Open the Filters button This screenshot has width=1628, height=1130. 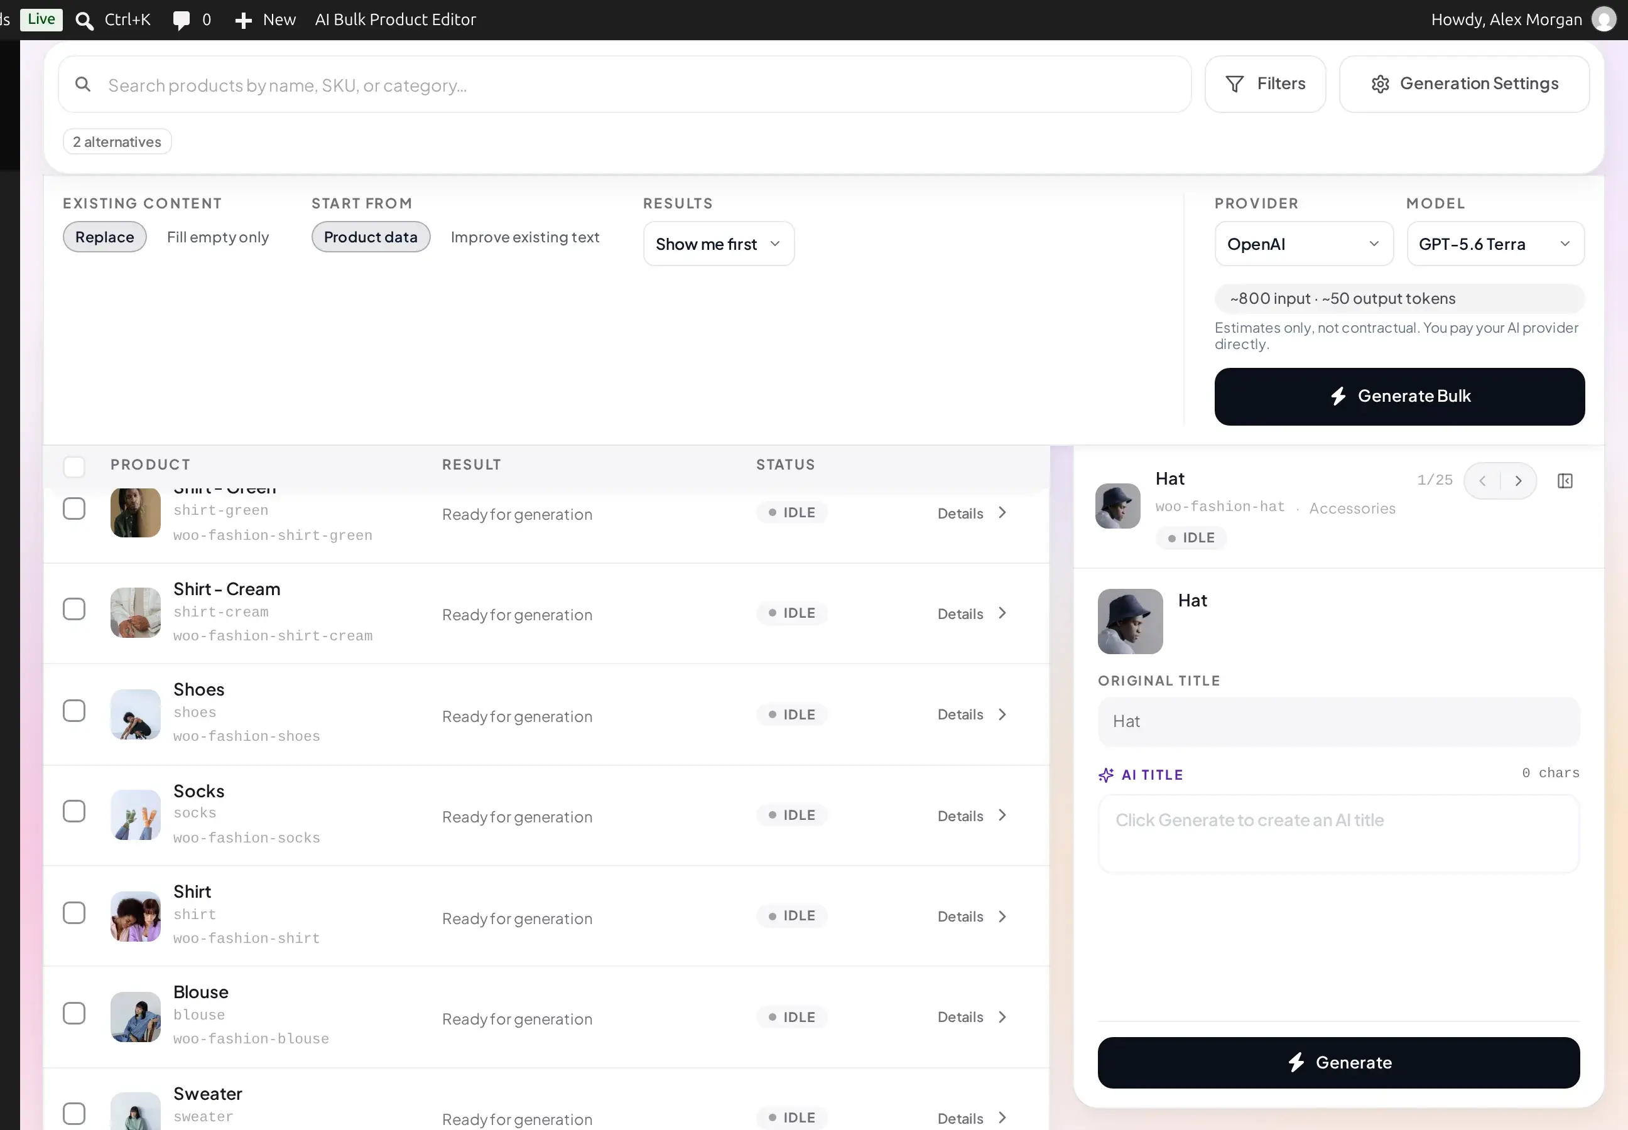click(1265, 84)
